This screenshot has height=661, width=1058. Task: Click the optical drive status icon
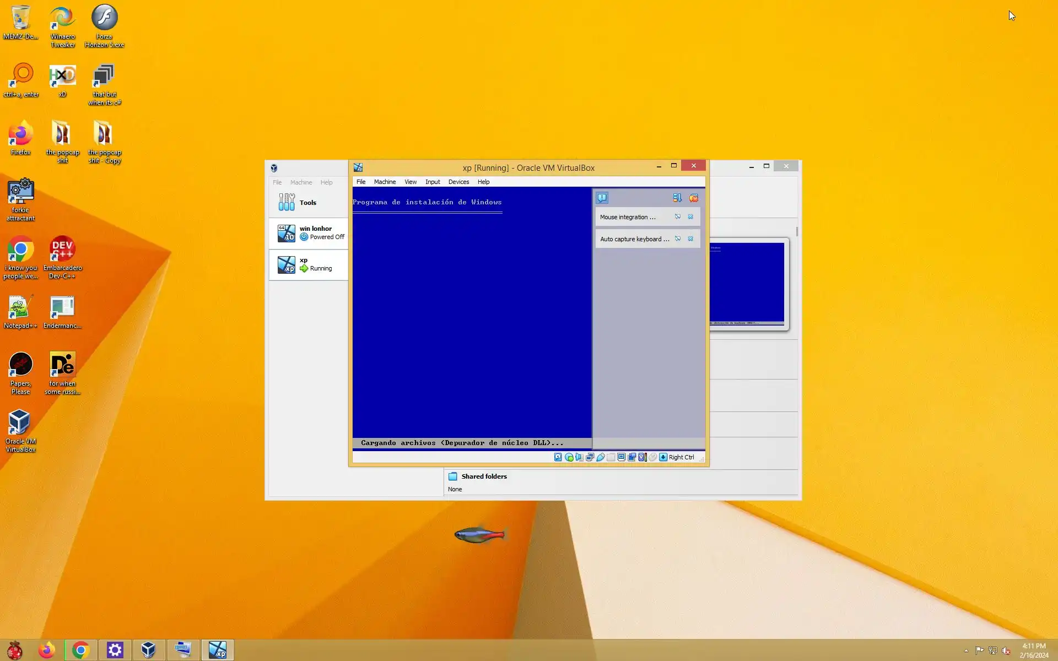569,457
